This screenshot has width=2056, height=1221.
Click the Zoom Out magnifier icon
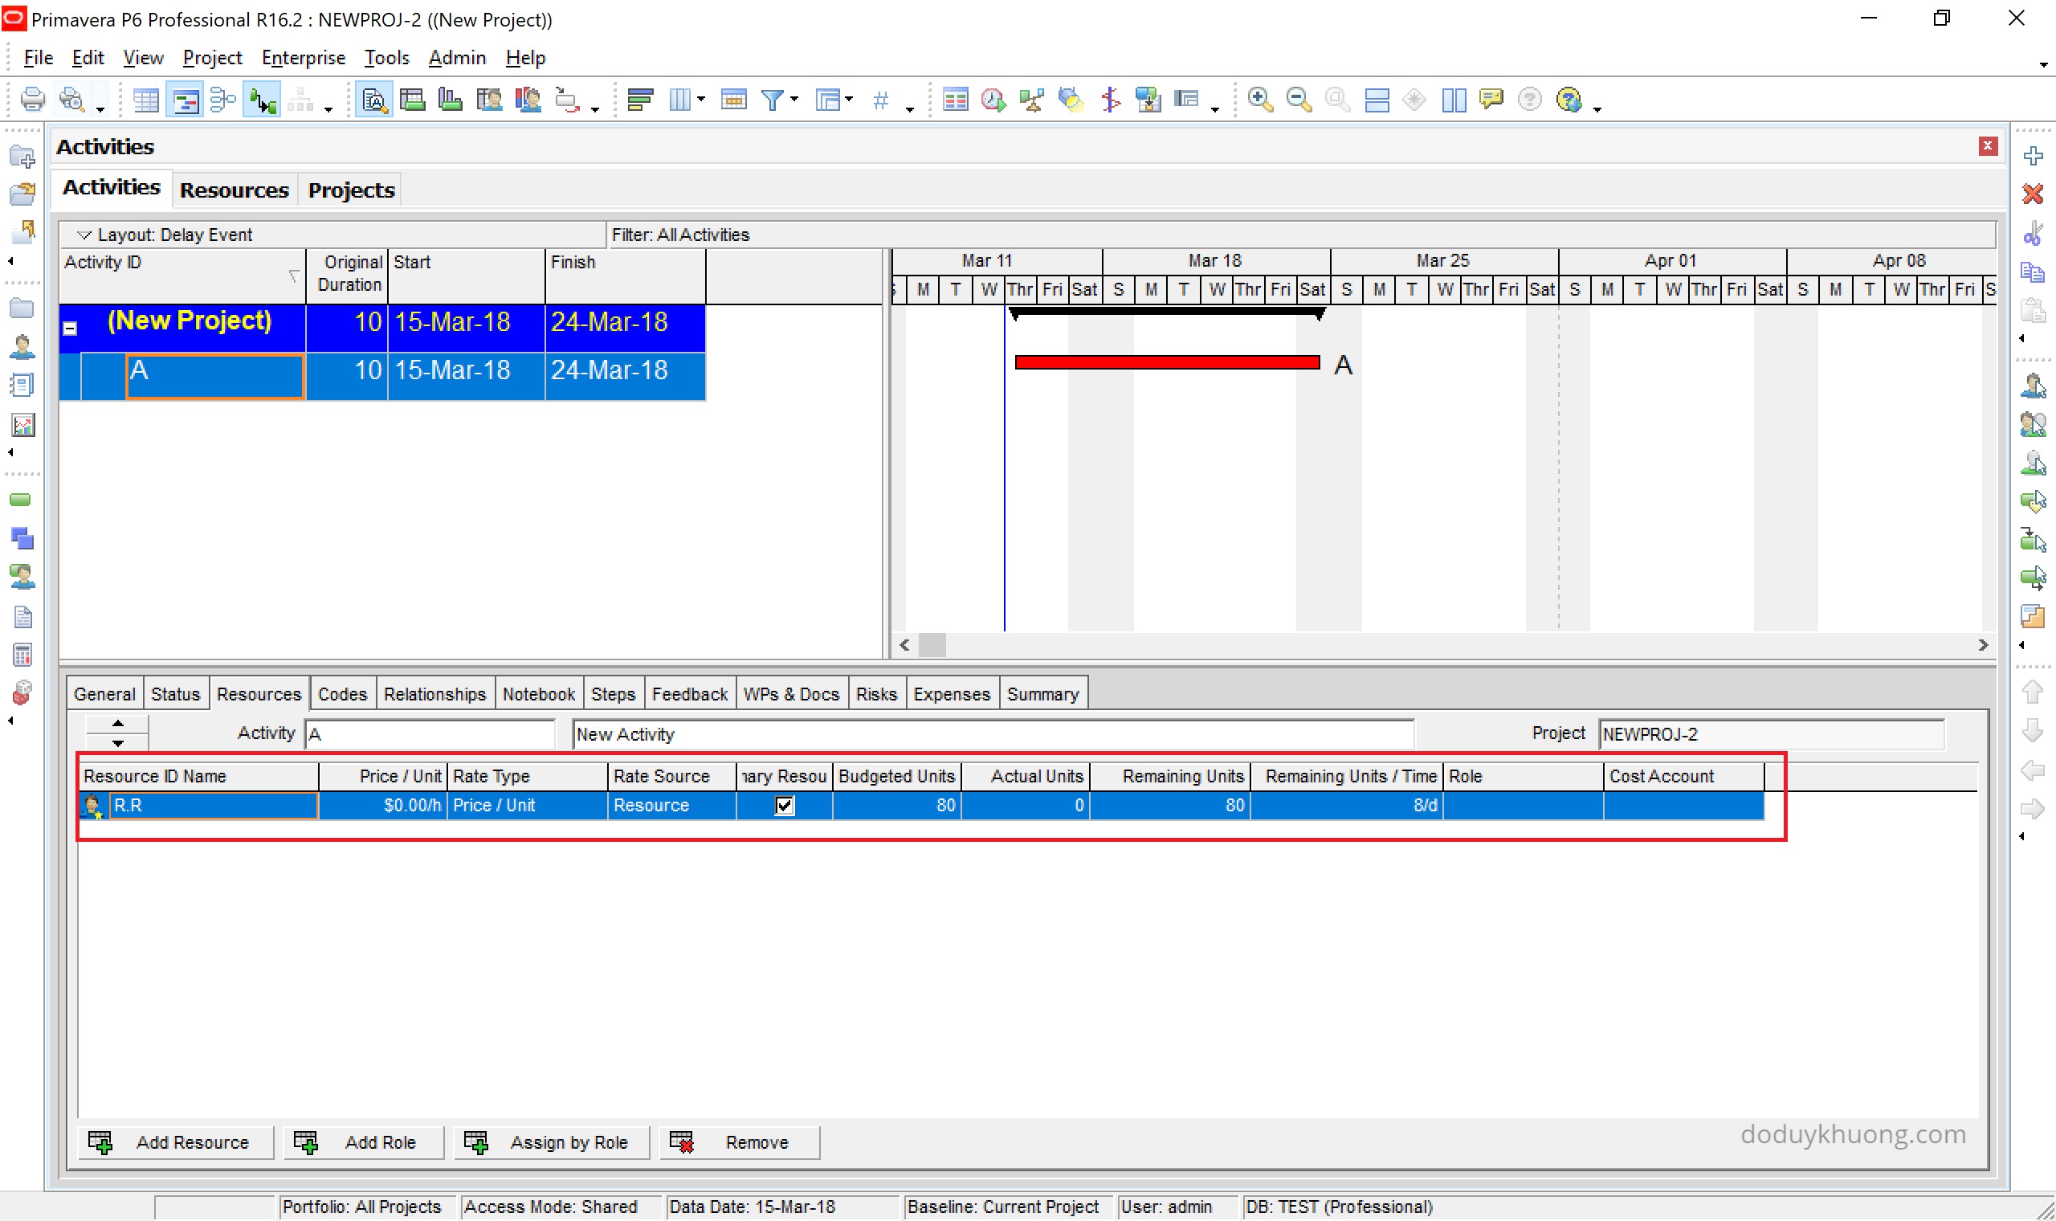point(1299,100)
